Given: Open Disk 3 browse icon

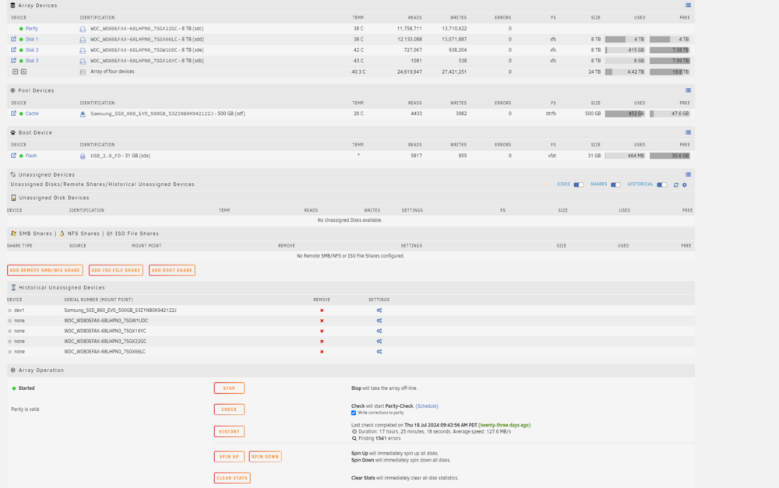Looking at the screenshot, I should pyautogui.click(x=13, y=61).
